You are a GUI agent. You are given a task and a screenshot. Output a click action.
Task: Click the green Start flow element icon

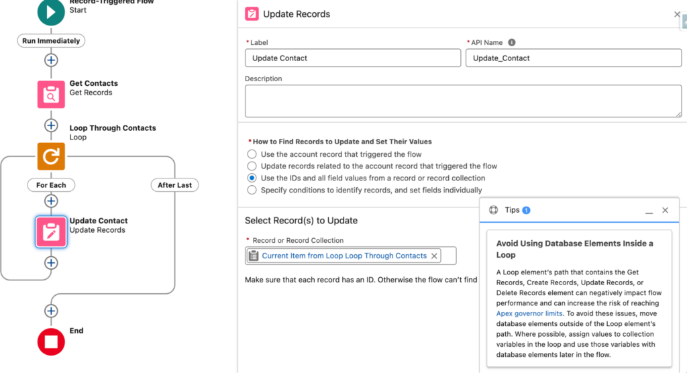[x=51, y=11]
